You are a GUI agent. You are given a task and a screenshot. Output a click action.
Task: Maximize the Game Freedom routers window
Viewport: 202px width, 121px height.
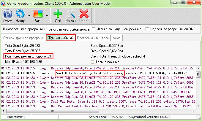(183, 2)
